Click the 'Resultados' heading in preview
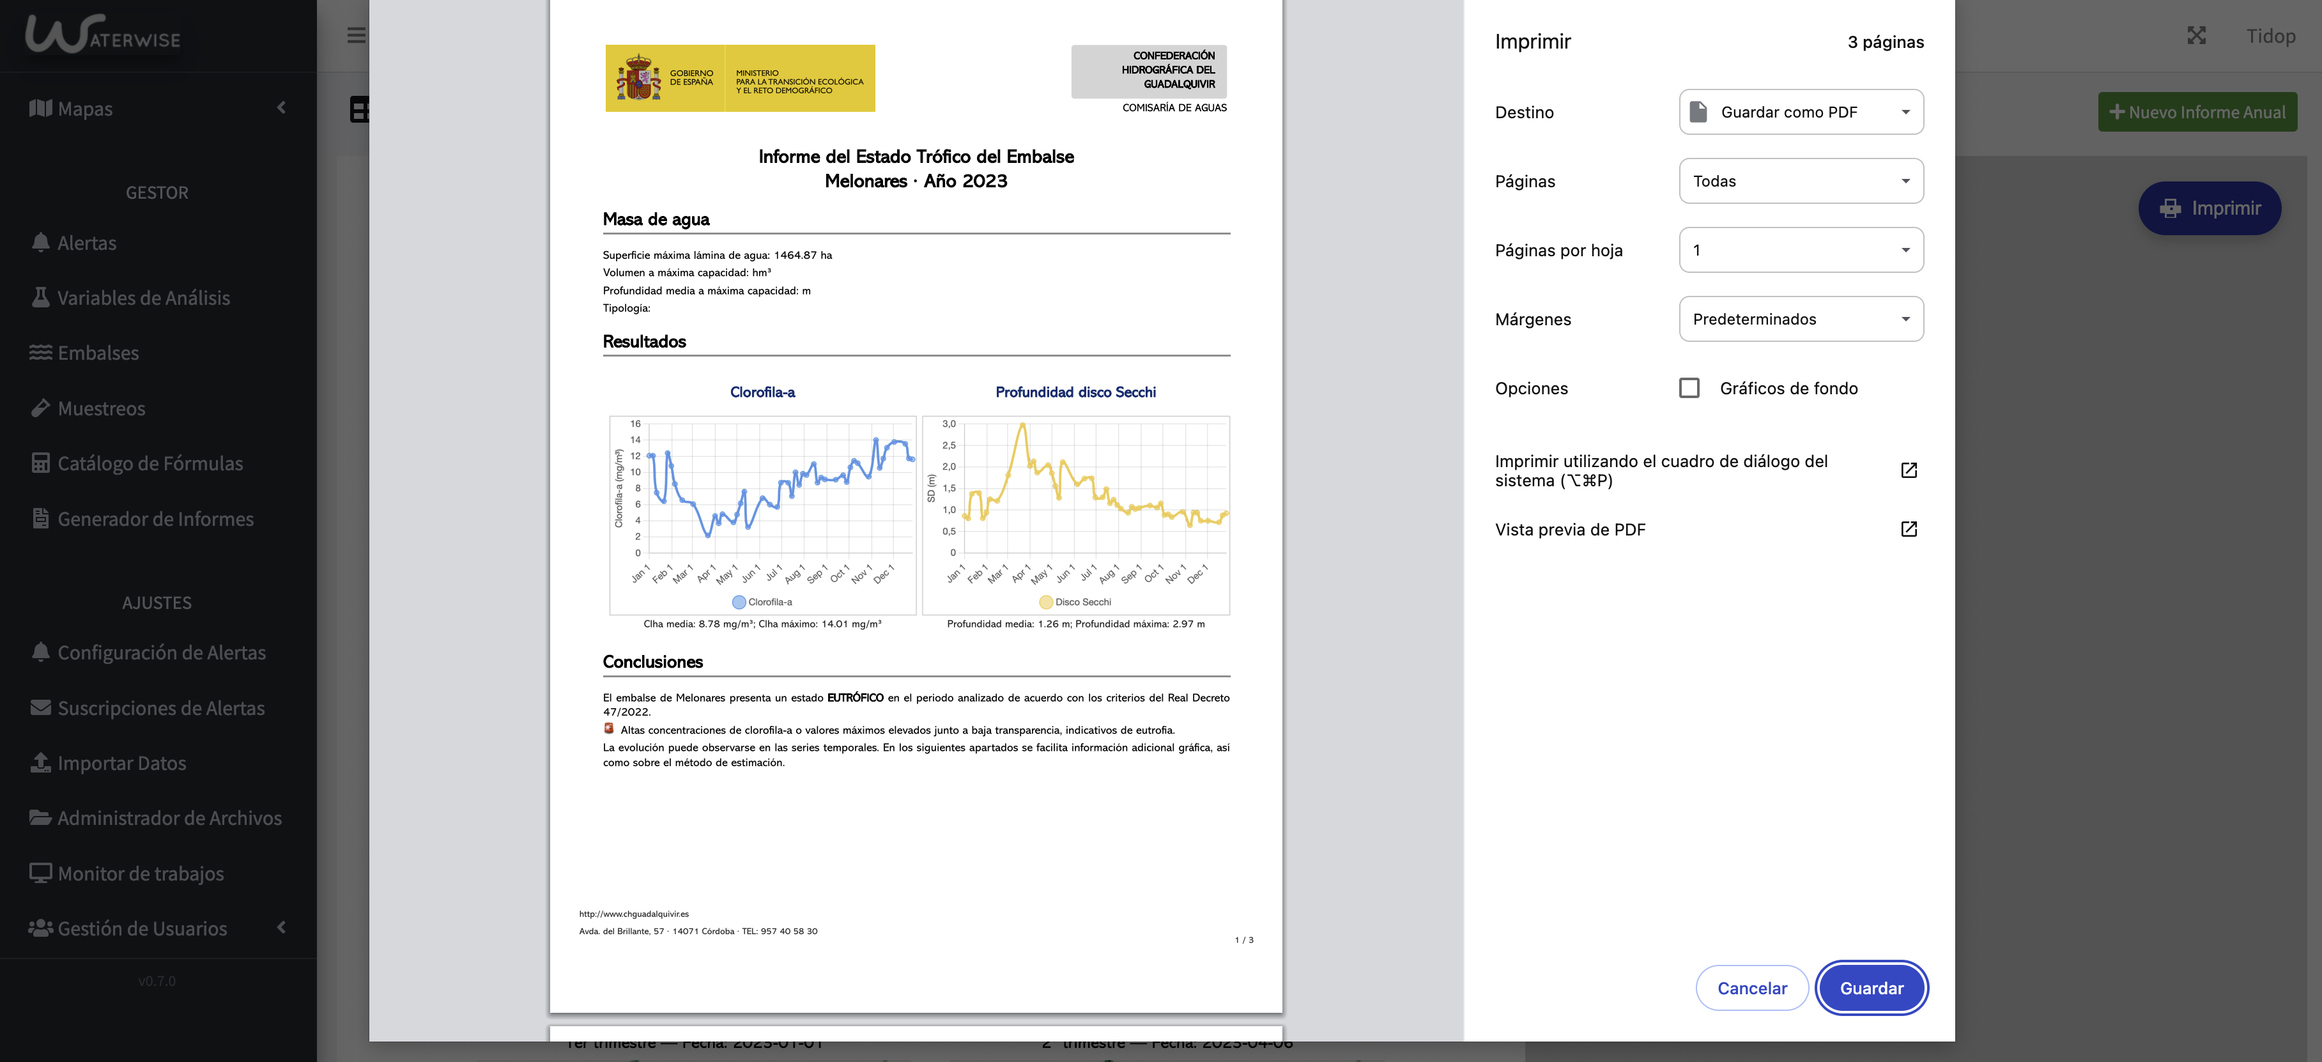This screenshot has width=2322, height=1062. [x=645, y=342]
